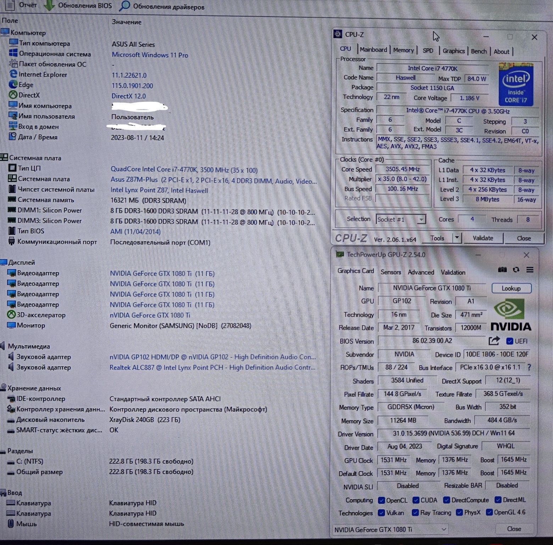The image size is (553, 545).
Task: Toggle the OpenCL checkbox
Action: point(381,500)
